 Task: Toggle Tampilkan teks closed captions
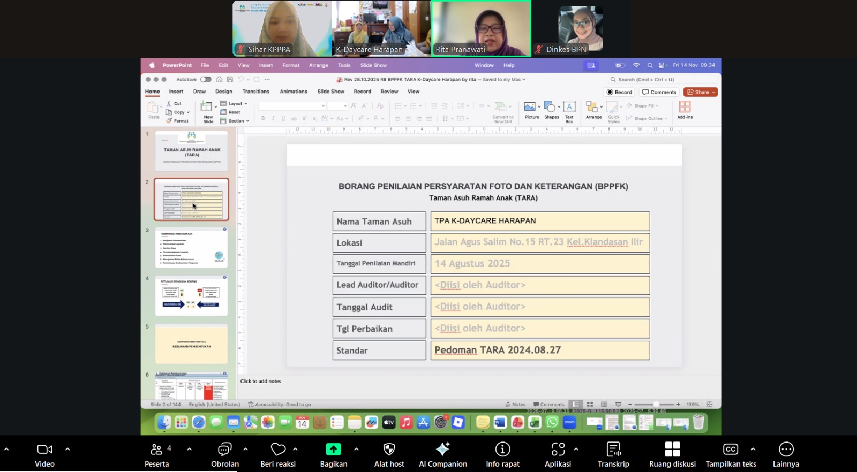coord(731,450)
